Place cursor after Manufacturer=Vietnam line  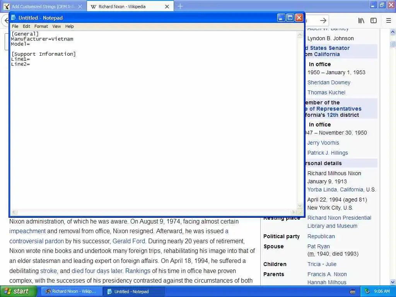[73, 39]
